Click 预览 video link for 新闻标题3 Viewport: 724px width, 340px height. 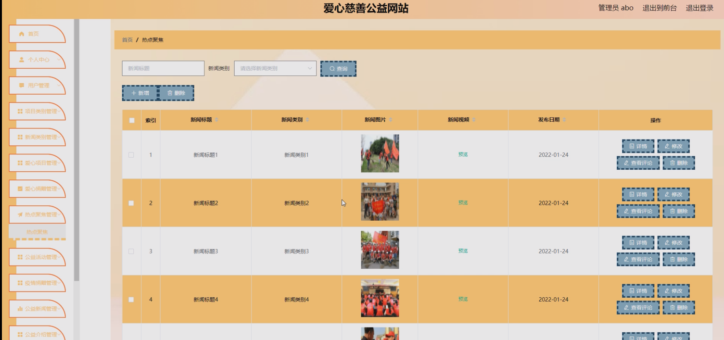pyautogui.click(x=463, y=251)
